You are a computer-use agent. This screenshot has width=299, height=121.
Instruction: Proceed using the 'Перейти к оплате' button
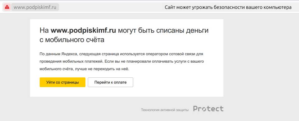[x=110, y=82]
